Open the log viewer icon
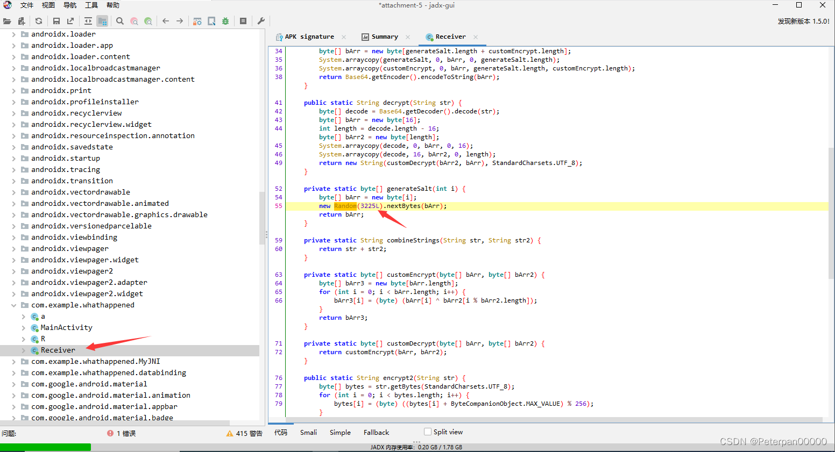Screen dimensions: 835x452 (243, 21)
